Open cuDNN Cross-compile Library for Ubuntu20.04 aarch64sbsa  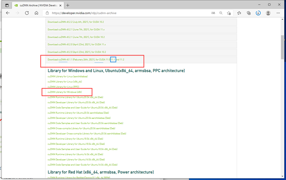[81, 128]
